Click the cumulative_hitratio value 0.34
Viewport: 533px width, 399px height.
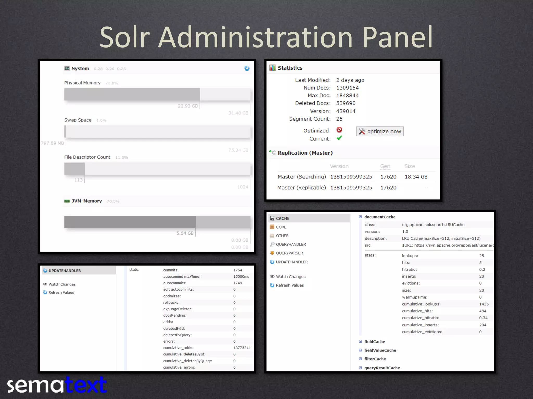pyautogui.click(x=483, y=318)
